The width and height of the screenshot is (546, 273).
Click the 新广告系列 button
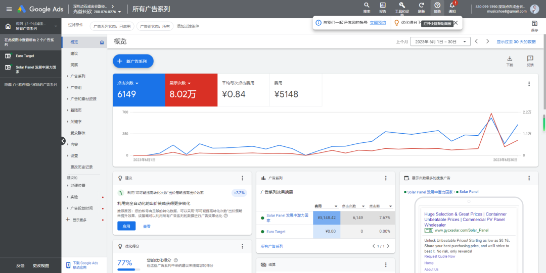pyautogui.click(x=133, y=61)
